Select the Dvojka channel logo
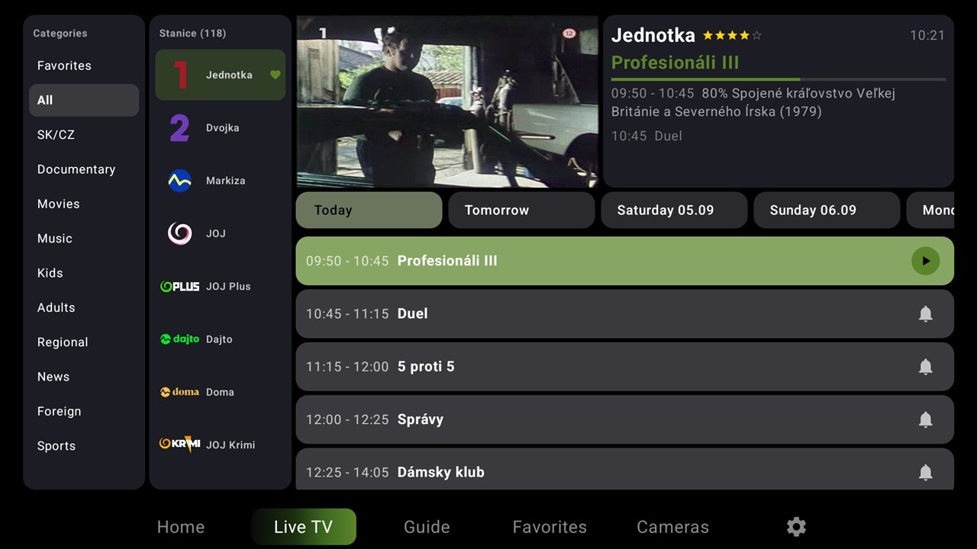 pos(179,128)
